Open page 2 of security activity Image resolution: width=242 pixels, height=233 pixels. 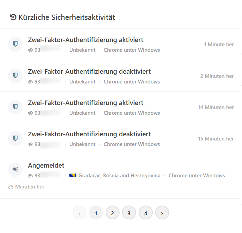[113, 213]
